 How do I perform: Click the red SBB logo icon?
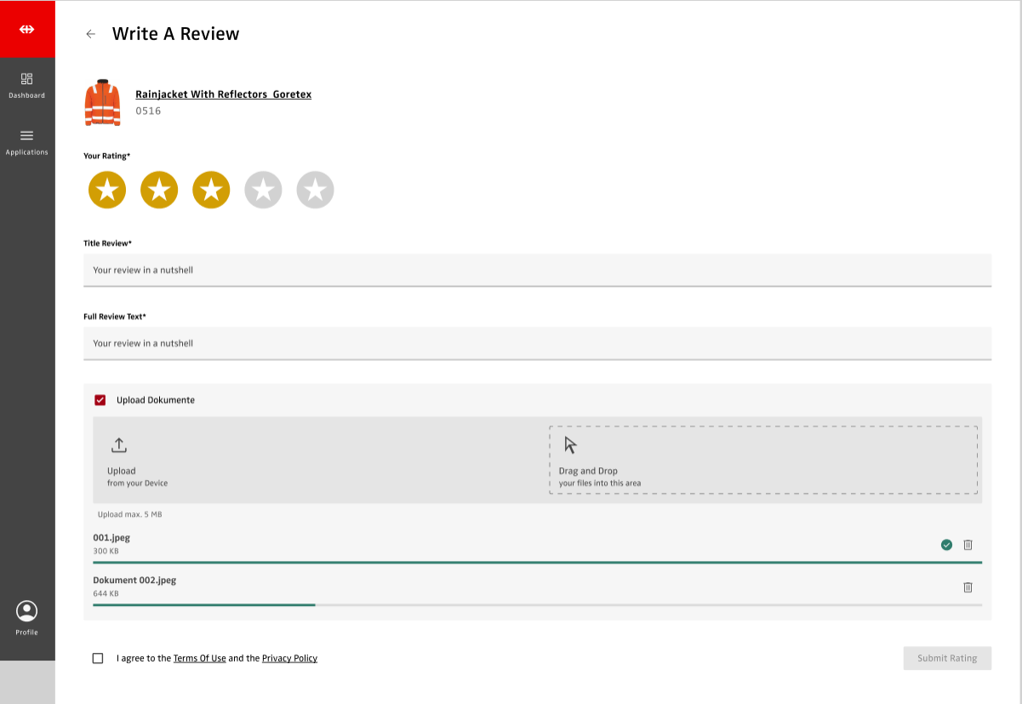tap(27, 29)
